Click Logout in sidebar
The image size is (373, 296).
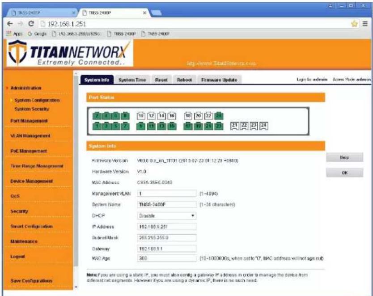click(17, 257)
